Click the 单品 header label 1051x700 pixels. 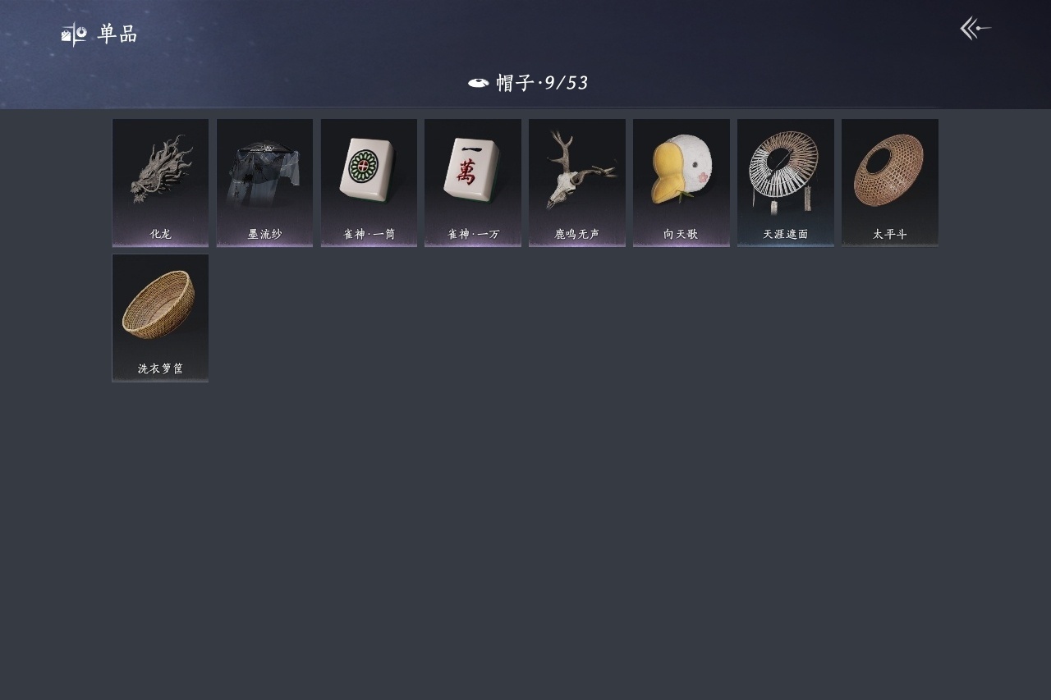(x=117, y=34)
